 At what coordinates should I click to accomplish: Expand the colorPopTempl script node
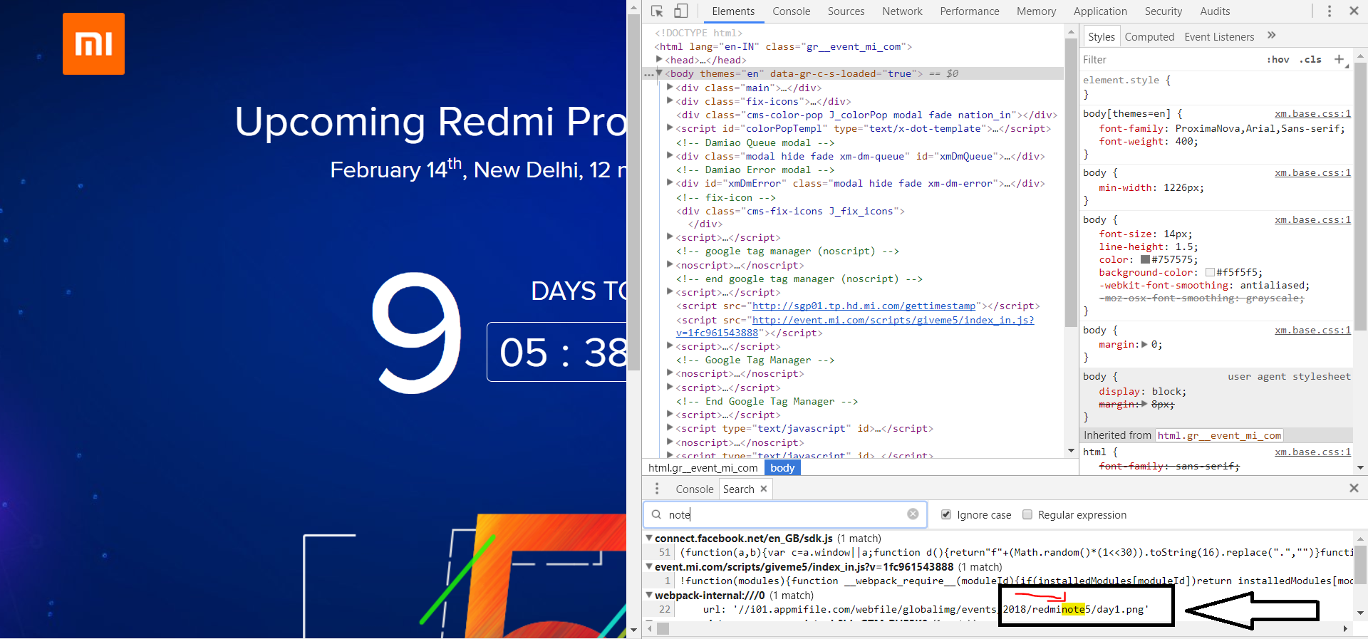coord(670,128)
